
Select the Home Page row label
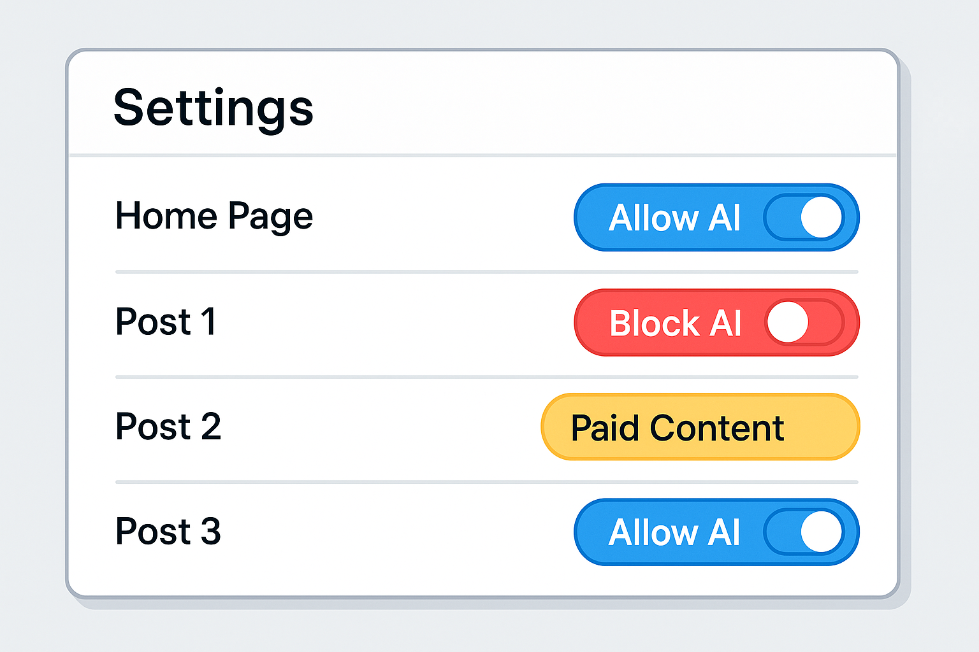[x=214, y=216]
